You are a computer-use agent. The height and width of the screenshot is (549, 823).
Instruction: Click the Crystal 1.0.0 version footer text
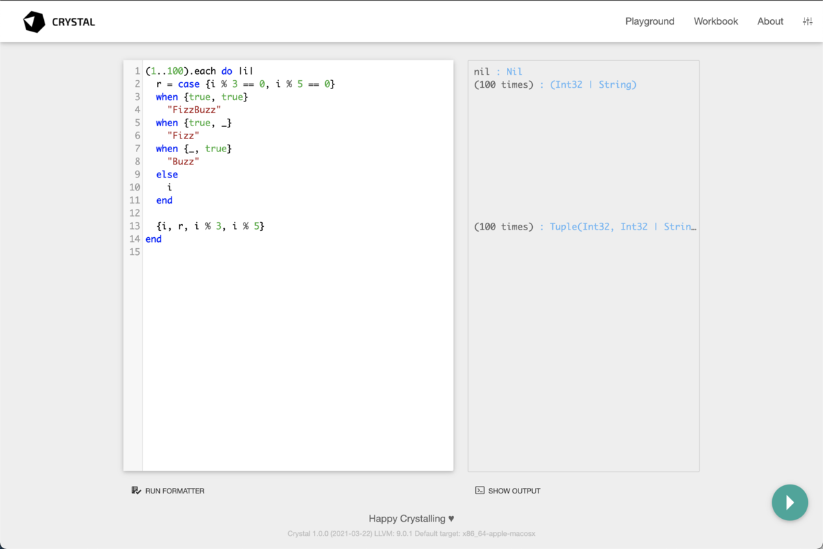(x=411, y=534)
